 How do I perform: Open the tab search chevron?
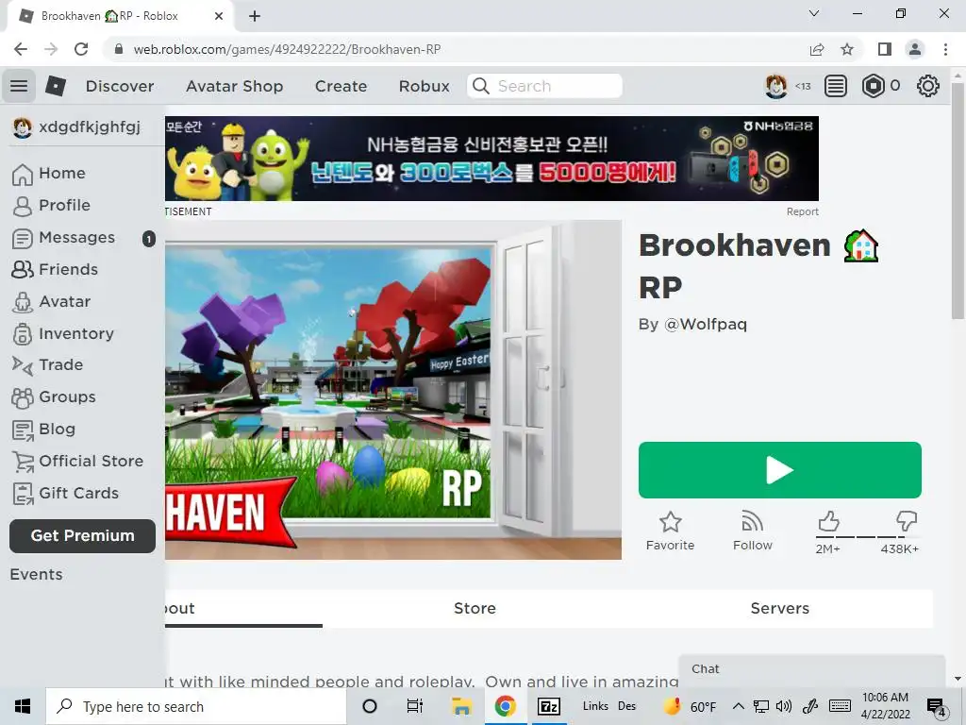pos(814,13)
